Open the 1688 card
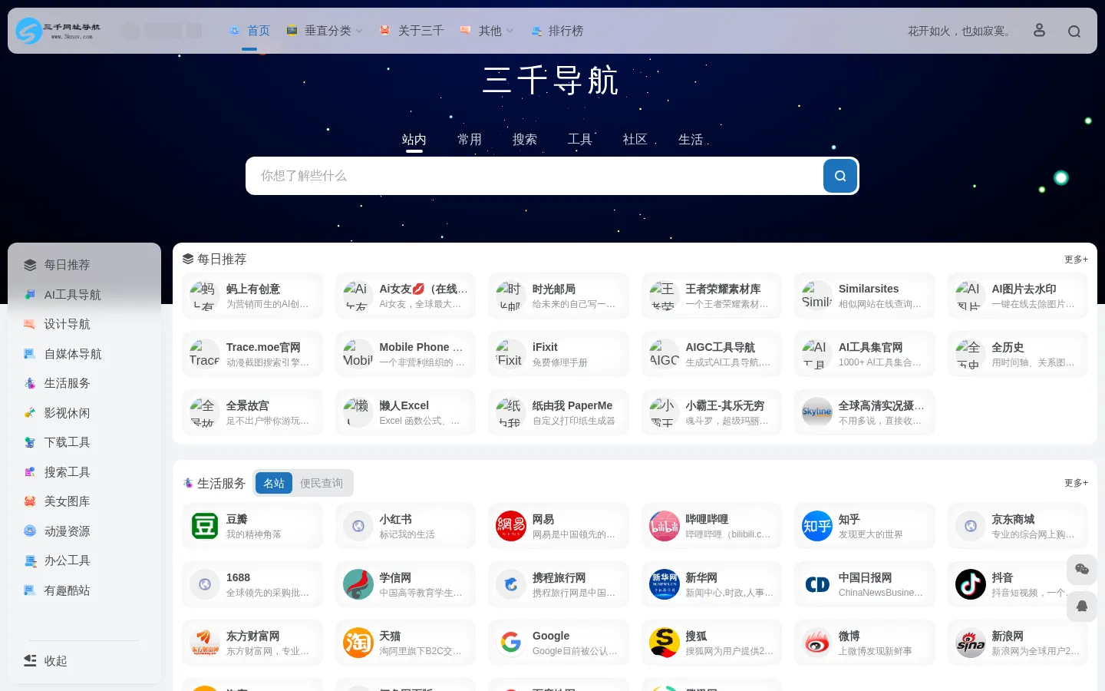The width and height of the screenshot is (1105, 691). tap(252, 584)
